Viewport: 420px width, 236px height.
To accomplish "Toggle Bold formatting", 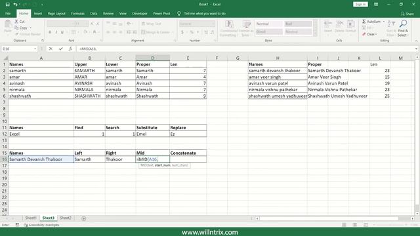I will click(x=50, y=32).
